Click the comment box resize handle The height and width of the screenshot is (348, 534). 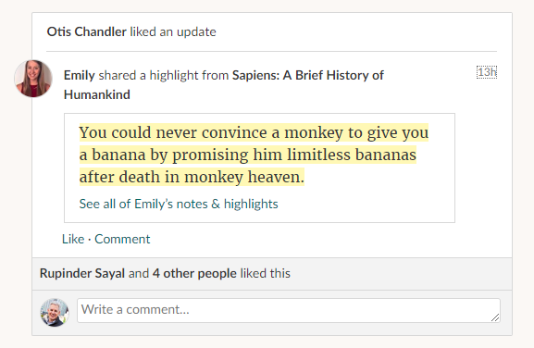coord(495,317)
